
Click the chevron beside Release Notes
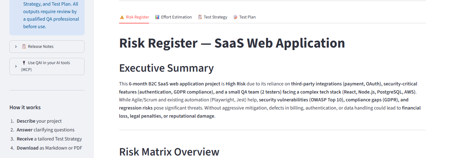(x=16, y=47)
